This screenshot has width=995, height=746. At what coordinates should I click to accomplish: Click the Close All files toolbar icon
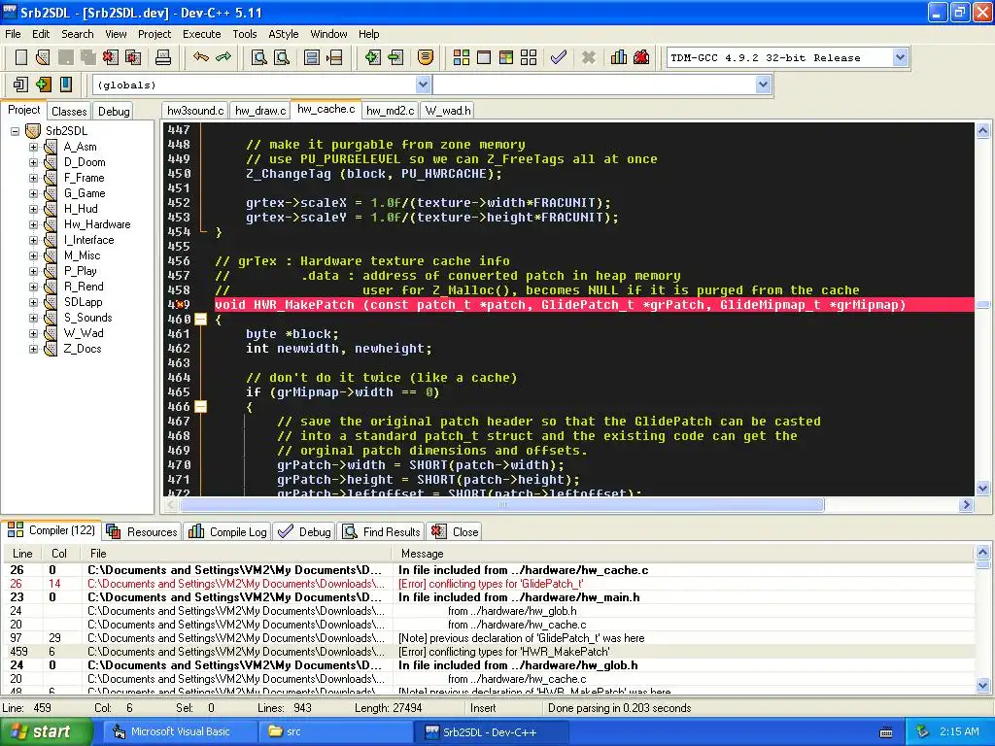(x=133, y=57)
